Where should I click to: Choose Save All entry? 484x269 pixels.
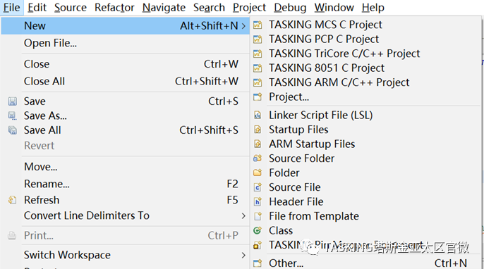pyautogui.click(x=125, y=130)
